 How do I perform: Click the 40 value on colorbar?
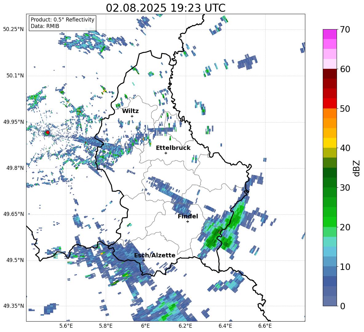point(345,148)
